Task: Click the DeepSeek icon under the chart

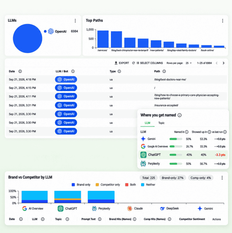Action: [x=162, y=209]
